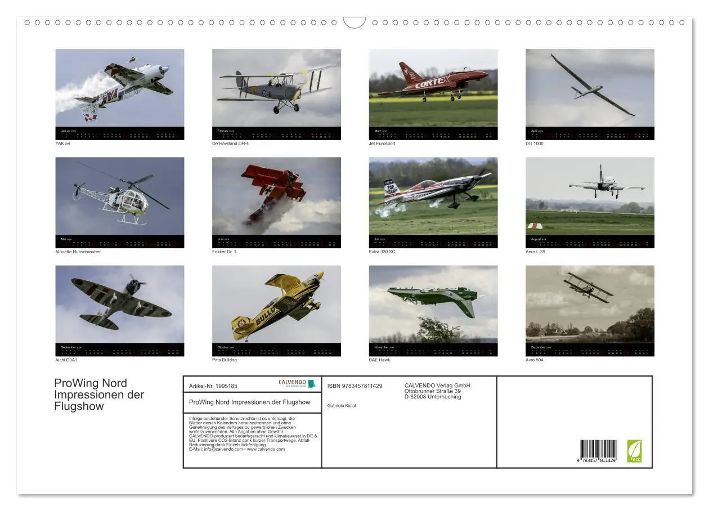The width and height of the screenshot is (709, 511).
Task: Select the yellow Pitts Bulldog photo
Action: (x=276, y=304)
